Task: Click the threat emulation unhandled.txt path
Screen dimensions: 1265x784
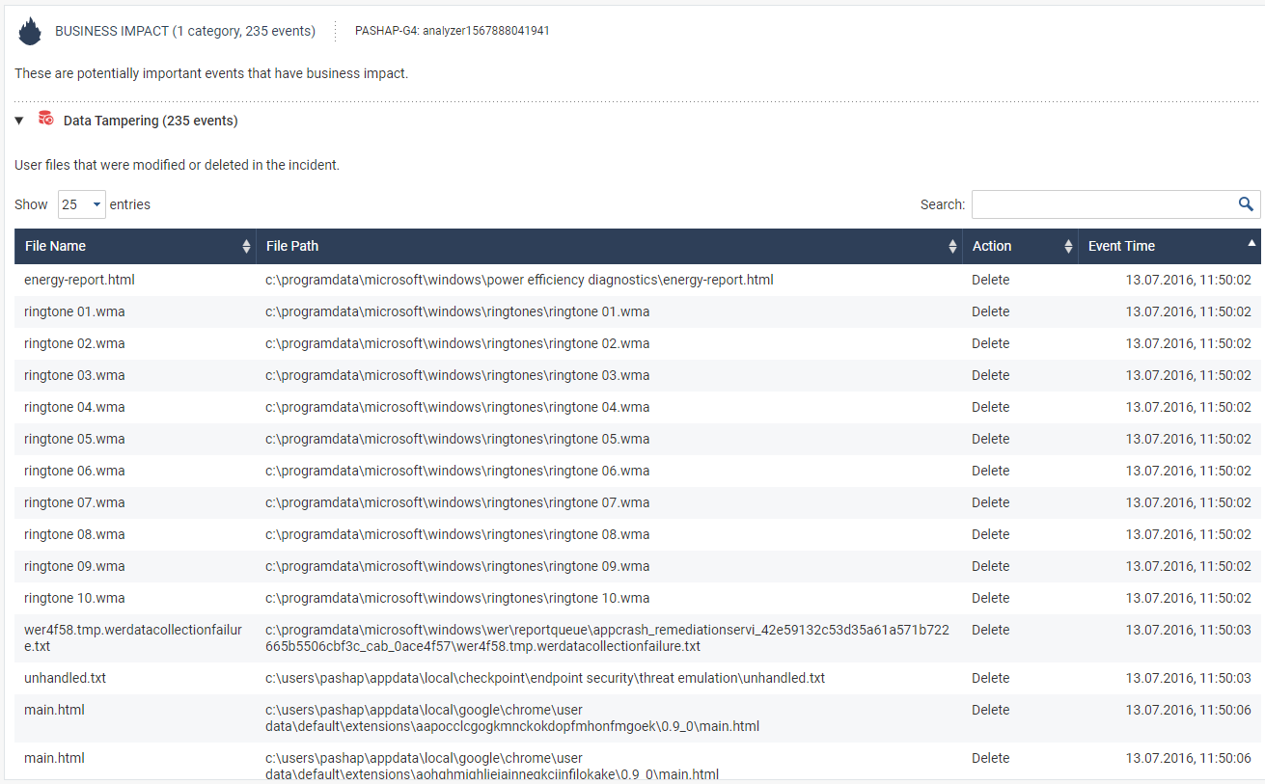Action: tap(545, 678)
